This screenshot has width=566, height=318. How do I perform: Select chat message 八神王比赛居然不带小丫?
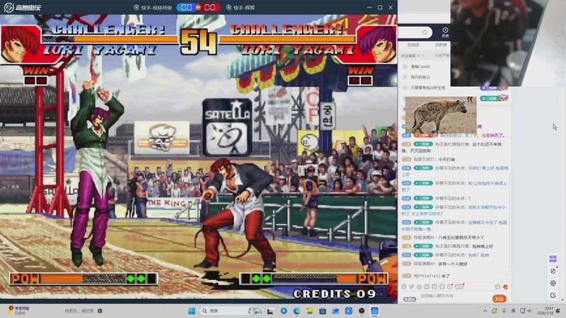click(461, 237)
